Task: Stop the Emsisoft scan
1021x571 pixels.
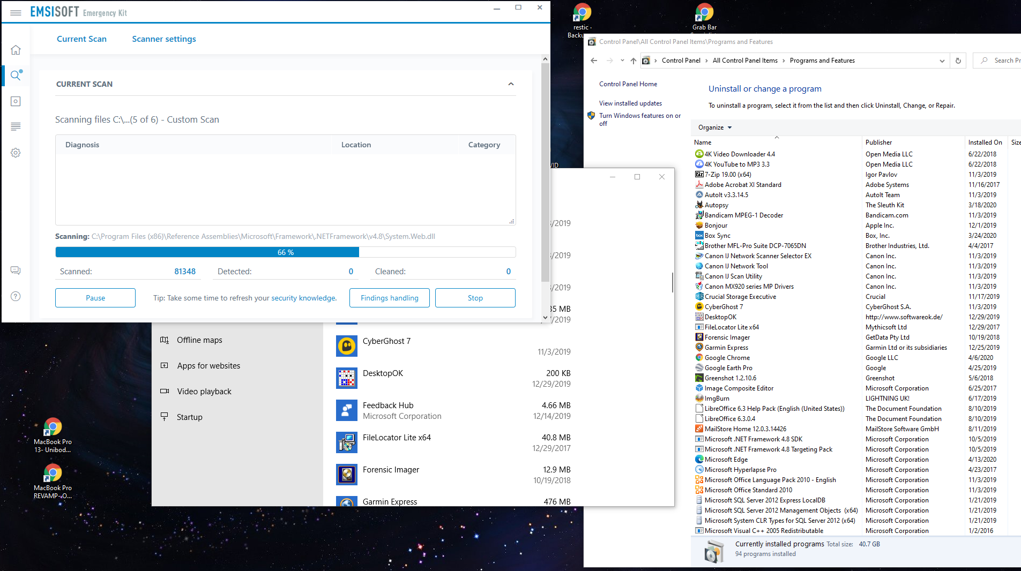Action: (475, 298)
